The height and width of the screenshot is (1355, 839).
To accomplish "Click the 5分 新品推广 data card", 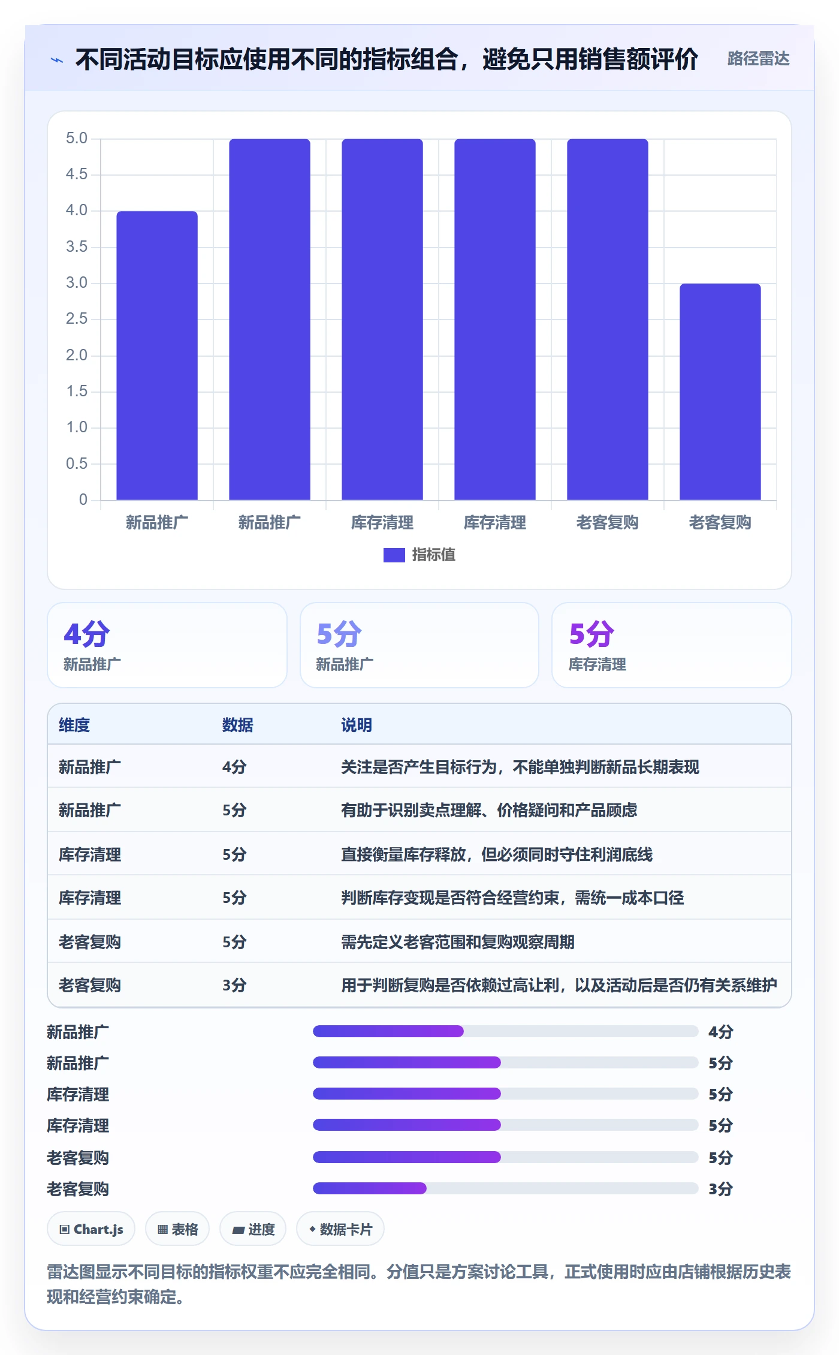I will (419, 645).
